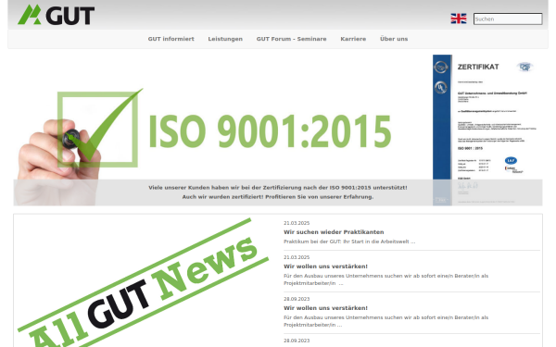Click 'Praktikum bei der GUT' teaser text
The image size is (556, 347).
(349, 242)
